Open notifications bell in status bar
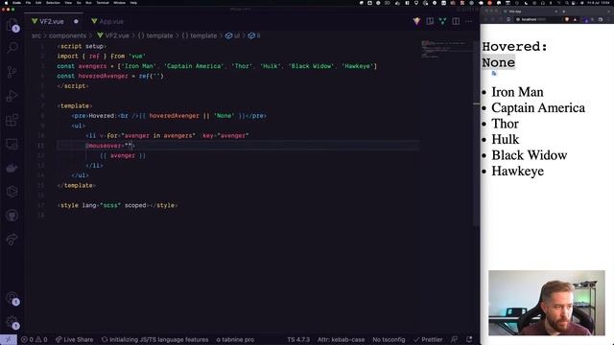614x345 pixels. (469, 339)
